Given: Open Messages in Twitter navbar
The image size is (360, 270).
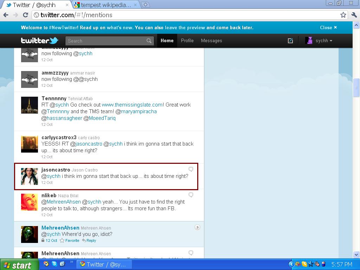Looking at the screenshot, I should click(211, 41).
